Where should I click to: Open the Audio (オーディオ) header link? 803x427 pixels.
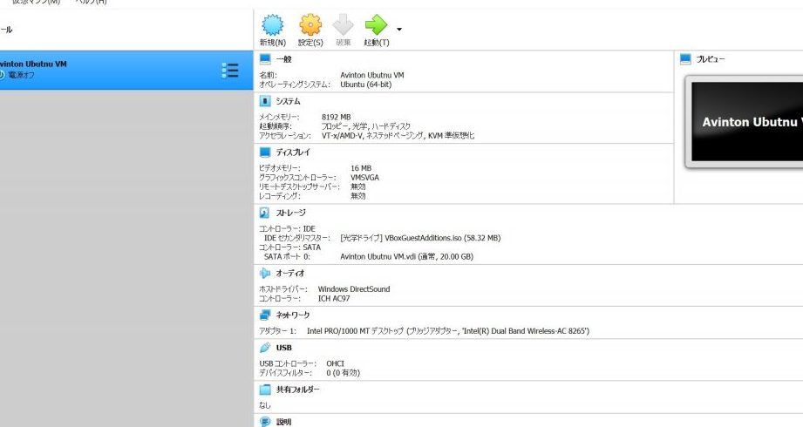click(290, 274)
